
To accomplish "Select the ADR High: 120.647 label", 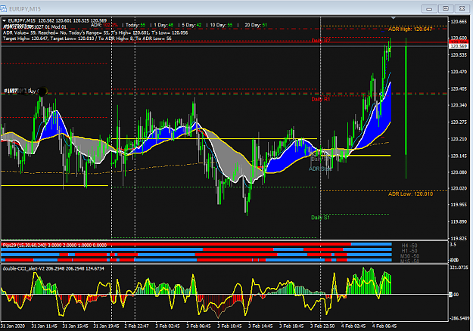I will coord(410,29).
